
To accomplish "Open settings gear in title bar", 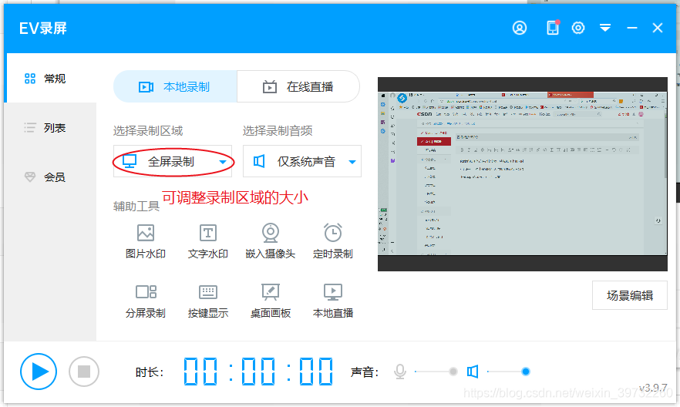I will [578, 29].
